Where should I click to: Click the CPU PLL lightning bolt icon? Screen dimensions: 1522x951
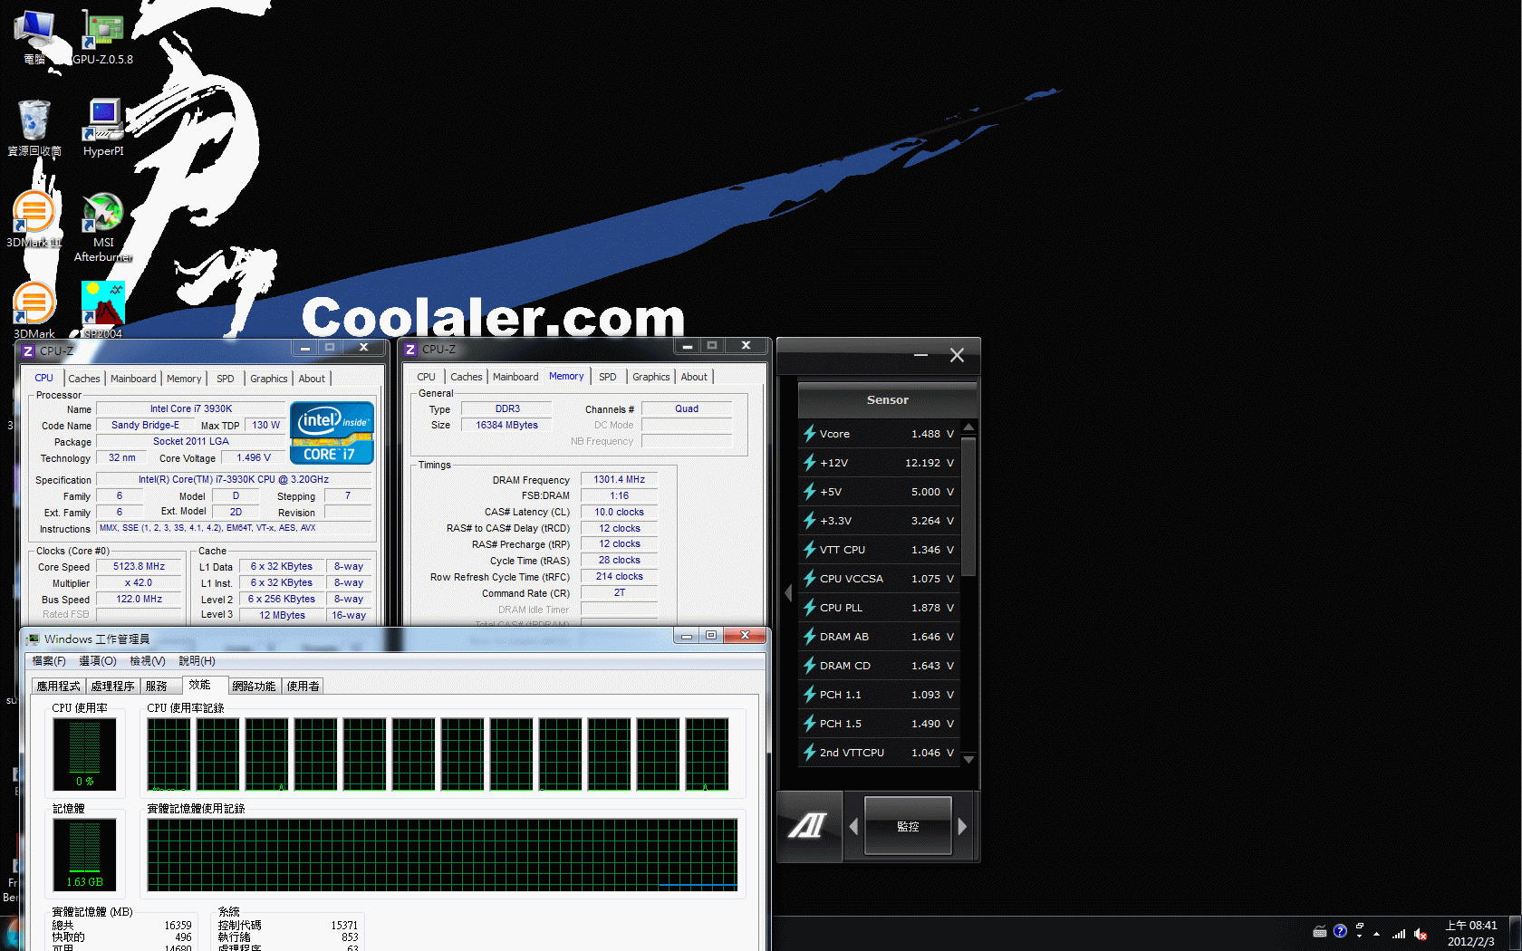pyautogui.click(x=809, y=608)
